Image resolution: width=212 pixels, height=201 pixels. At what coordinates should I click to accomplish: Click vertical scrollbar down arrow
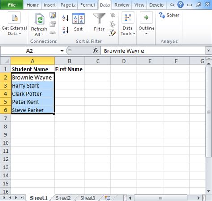tap(208, 191)
